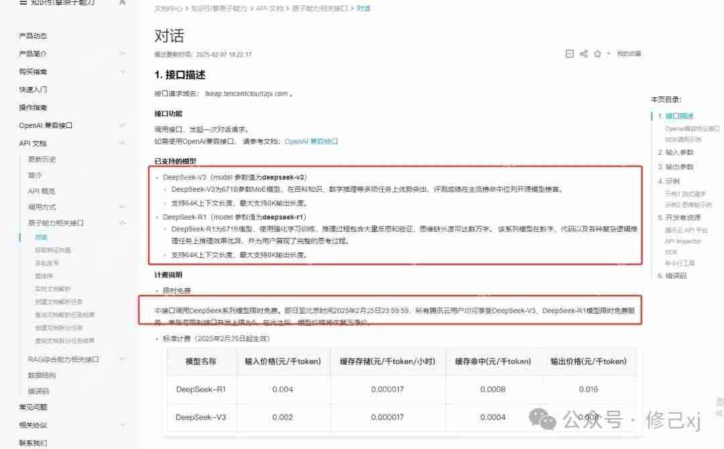724x449 pixels.
Task: Click 知识引擎原子能力 in the breadcrumb
Action: (x=219, y=9)
